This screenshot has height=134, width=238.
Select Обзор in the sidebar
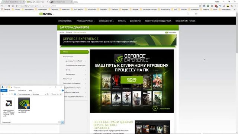pos(74,52)
